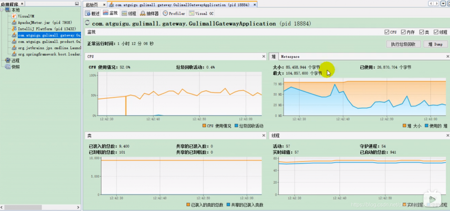Click the Java icon beside ApacheJMeter.jar

(14, 22)
